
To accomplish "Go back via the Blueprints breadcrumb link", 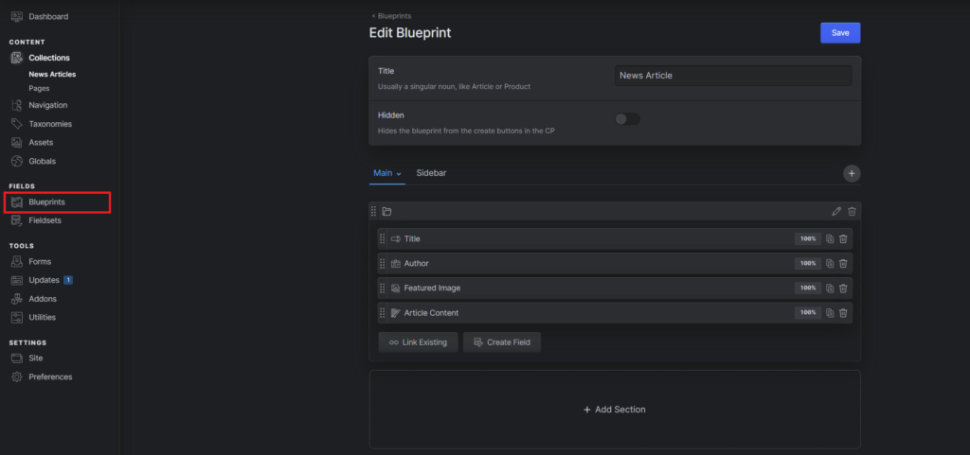I will click(x=390, y=16).
